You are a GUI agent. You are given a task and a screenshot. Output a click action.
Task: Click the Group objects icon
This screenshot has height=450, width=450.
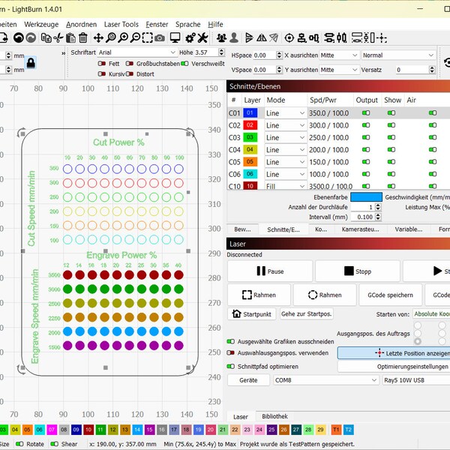pos(221,37)
